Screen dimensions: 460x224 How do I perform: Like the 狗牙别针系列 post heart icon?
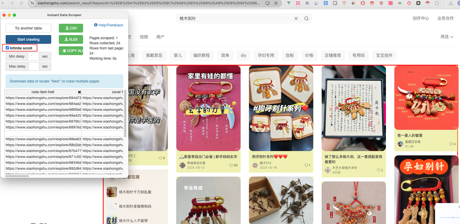[x=306, y=165]
